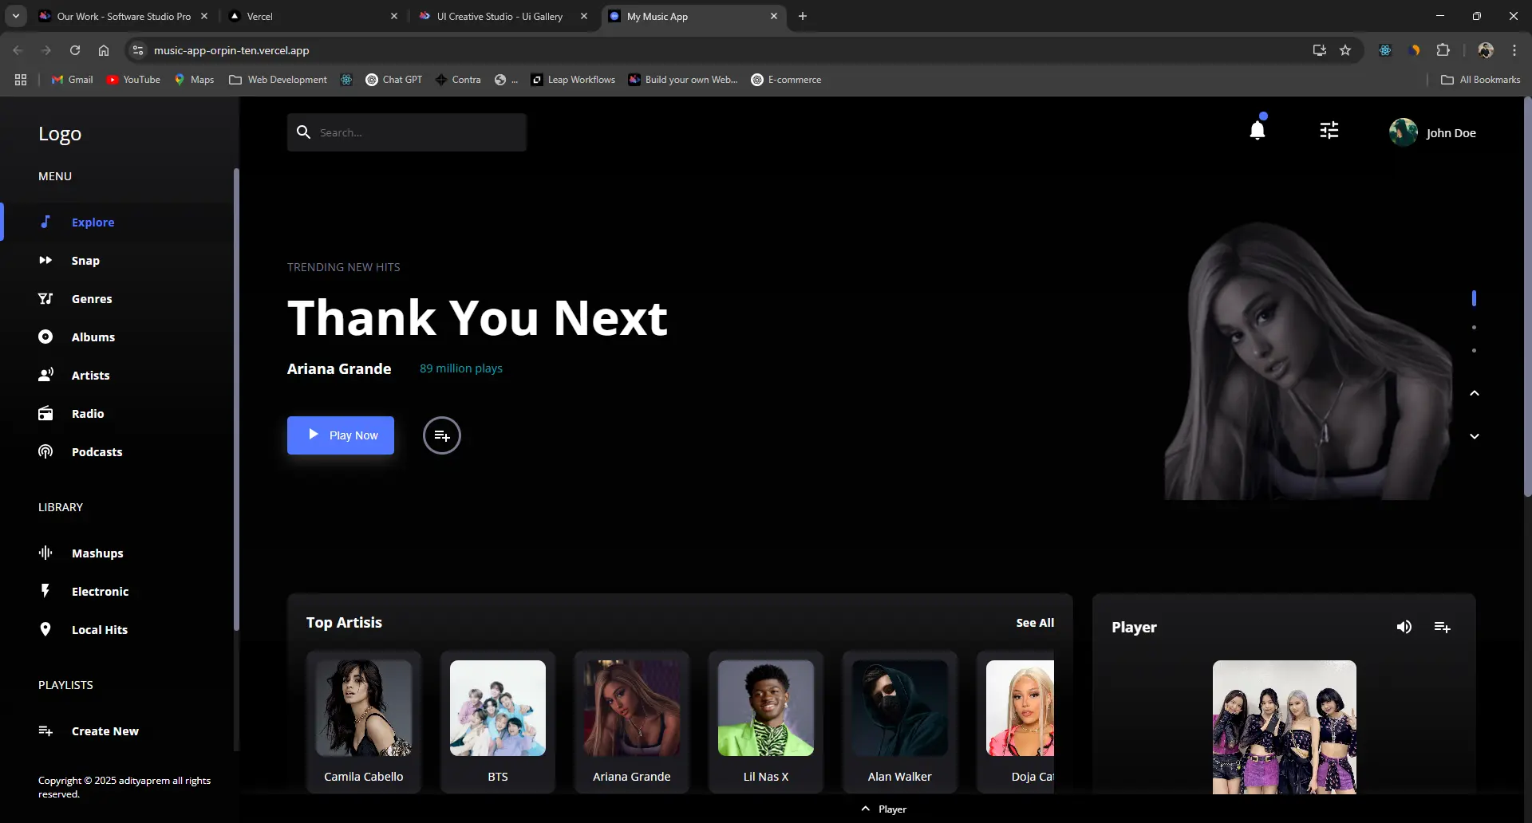This screenshot has width=1532, height=823.
Task: Open the Gmail bookmark
Action: click(x=72, y=80)
